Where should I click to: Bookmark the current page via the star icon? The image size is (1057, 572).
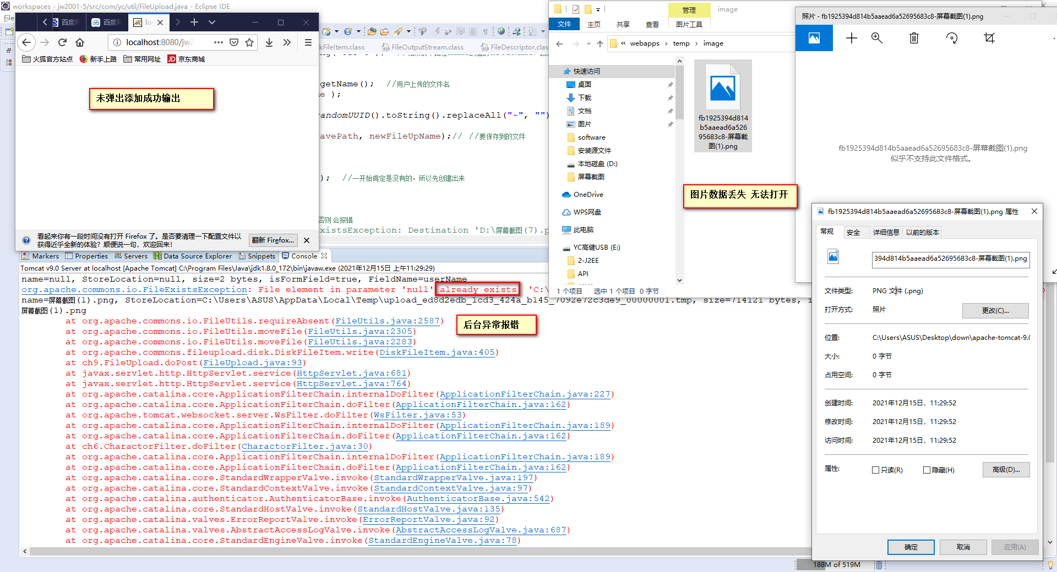(x=249, y=42)
